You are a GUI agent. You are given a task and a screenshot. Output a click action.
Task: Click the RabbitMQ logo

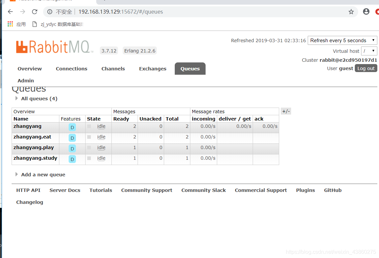[x=55, y=47]
